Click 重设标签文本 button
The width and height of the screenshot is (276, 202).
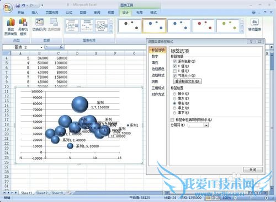[187, 81]
